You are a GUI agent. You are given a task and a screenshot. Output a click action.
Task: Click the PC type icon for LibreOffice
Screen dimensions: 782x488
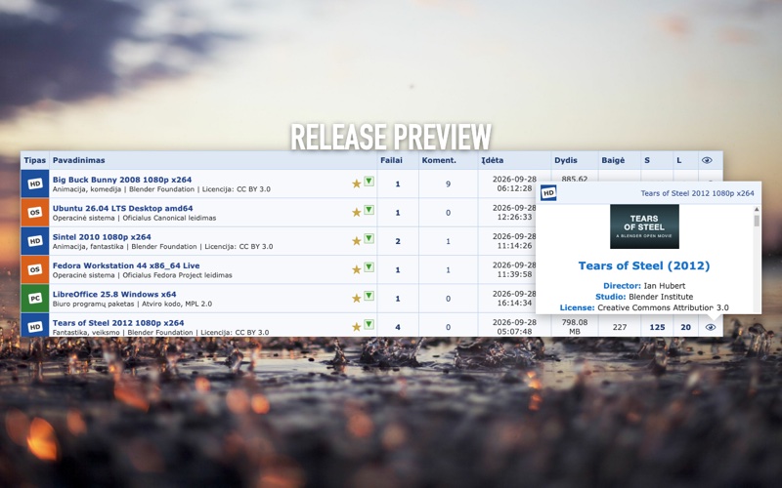35,299
